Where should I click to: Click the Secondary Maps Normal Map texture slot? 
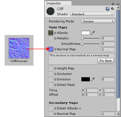click(51, 114)
